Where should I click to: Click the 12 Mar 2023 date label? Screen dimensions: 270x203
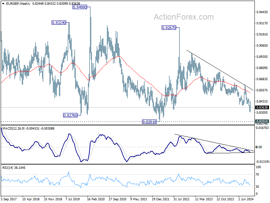(x=204, y=199)
